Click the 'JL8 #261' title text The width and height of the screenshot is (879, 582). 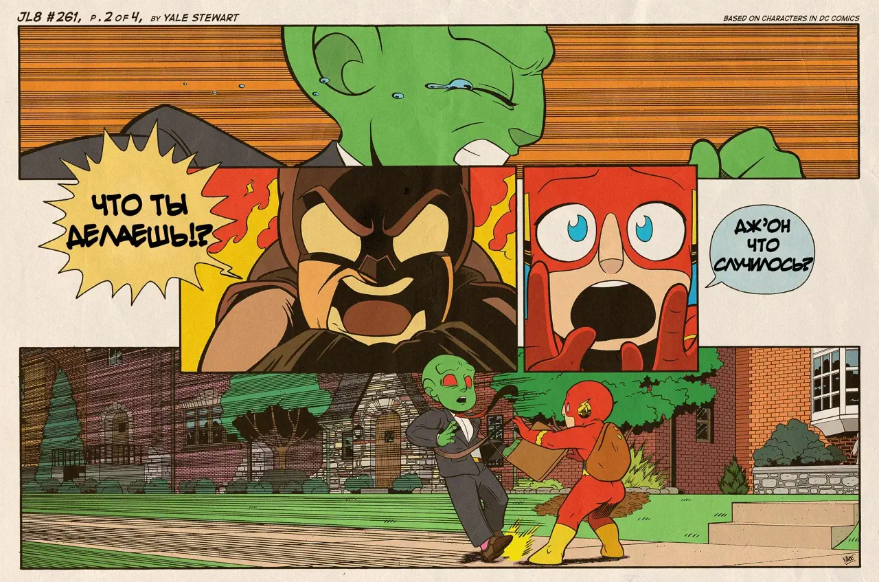[48, 17]
